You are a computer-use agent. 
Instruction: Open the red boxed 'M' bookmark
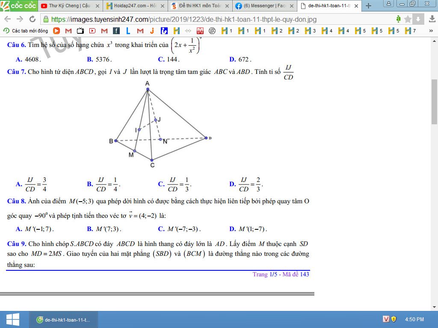(200, 31)
